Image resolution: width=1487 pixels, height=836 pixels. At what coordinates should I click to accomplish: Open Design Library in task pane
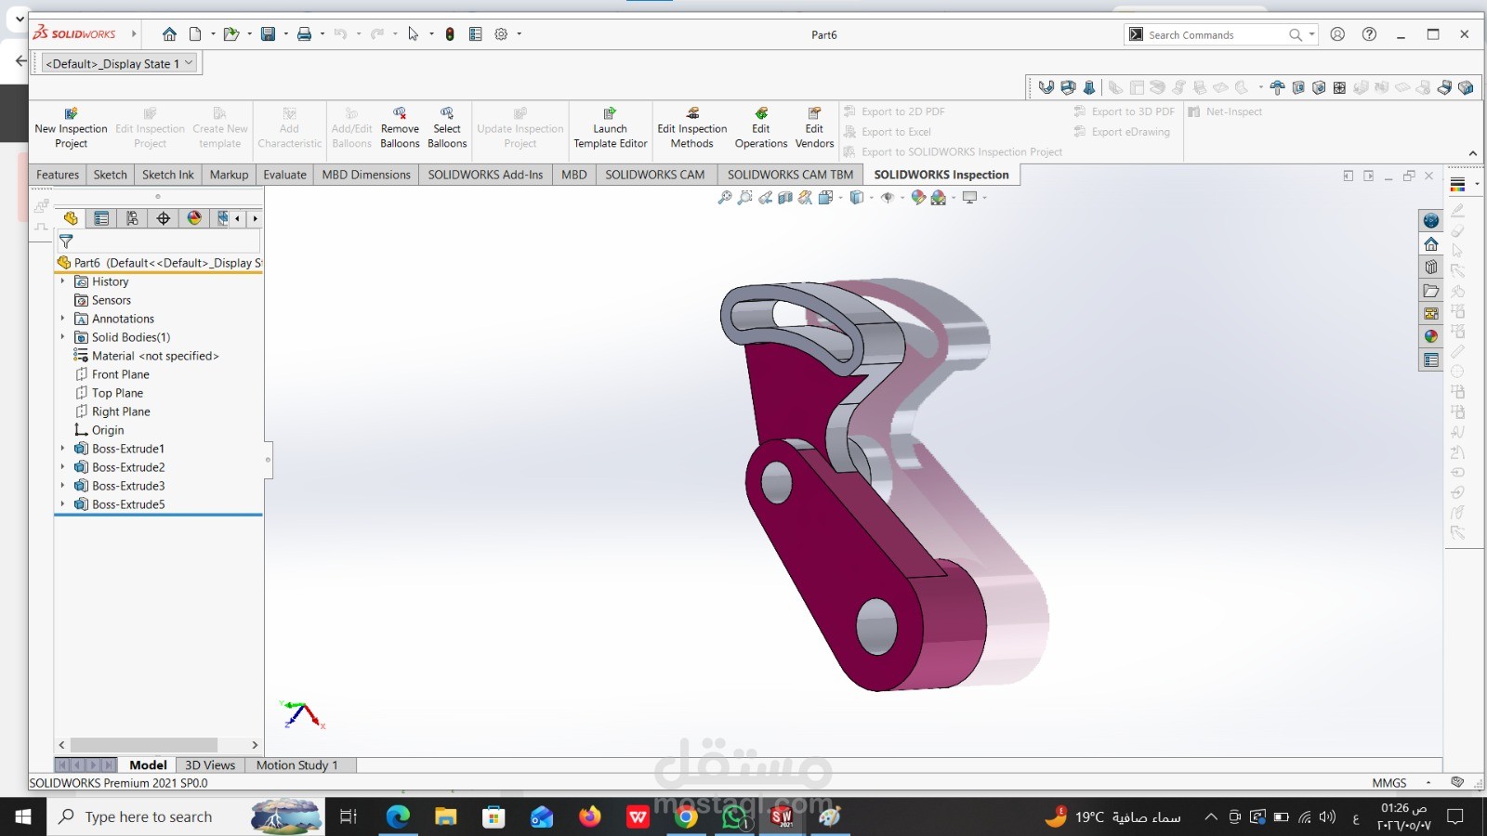click(x=1431, y=268)
